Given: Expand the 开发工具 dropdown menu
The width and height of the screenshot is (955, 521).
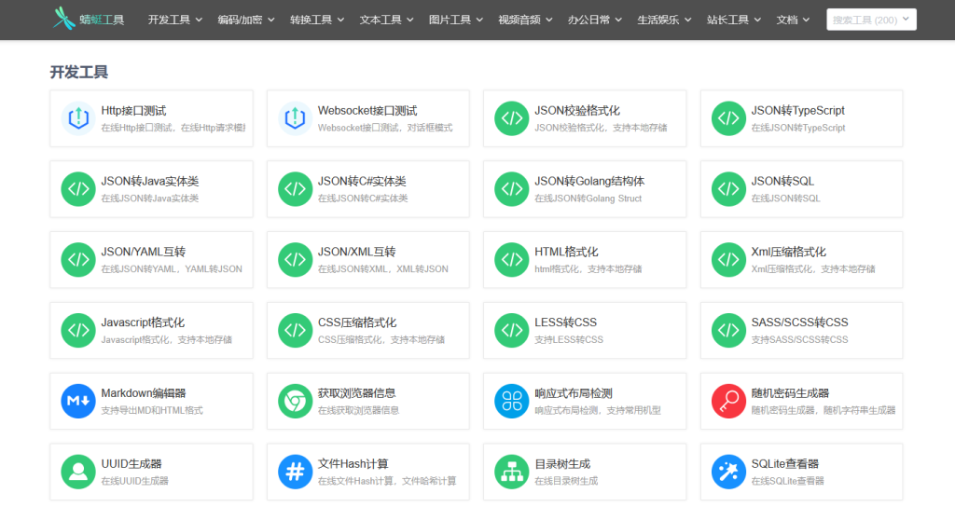Looking at the screenshot, I should point(174,20).
